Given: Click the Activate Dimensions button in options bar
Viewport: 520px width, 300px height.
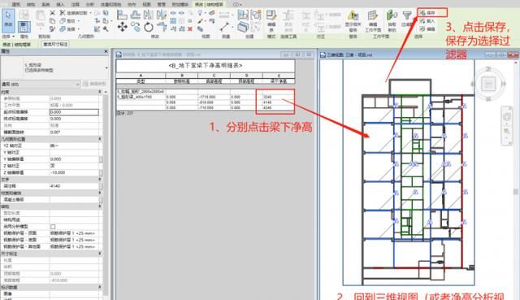Looking at the screenshot, I should (56, 44).
